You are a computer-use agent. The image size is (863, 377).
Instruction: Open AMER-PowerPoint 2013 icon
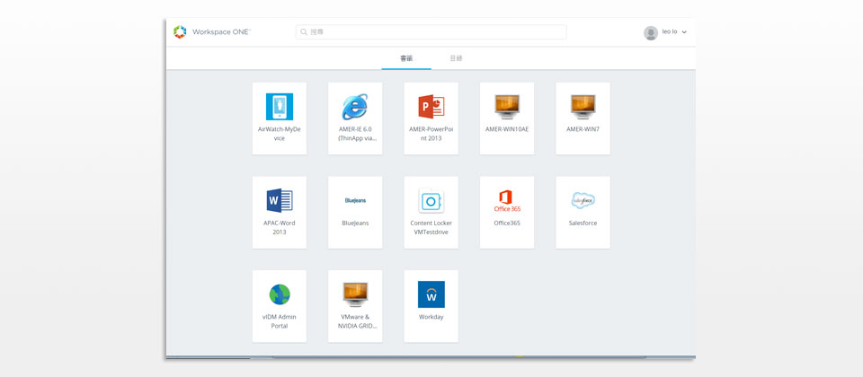tap(431, 107)
